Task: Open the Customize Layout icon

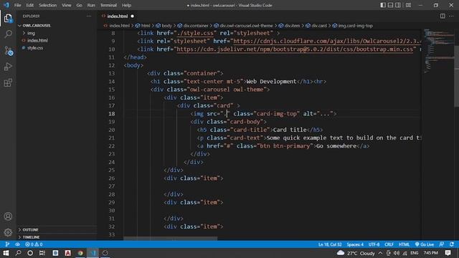Action: [408, 5]
